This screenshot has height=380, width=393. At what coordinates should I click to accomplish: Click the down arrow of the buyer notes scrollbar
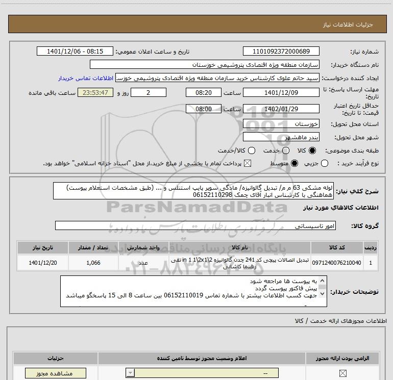[323, 294]
